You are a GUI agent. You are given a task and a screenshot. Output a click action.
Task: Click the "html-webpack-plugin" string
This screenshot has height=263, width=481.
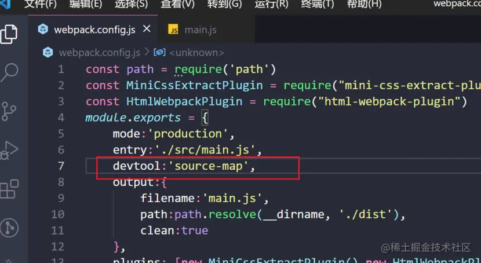tap(389, 101)
